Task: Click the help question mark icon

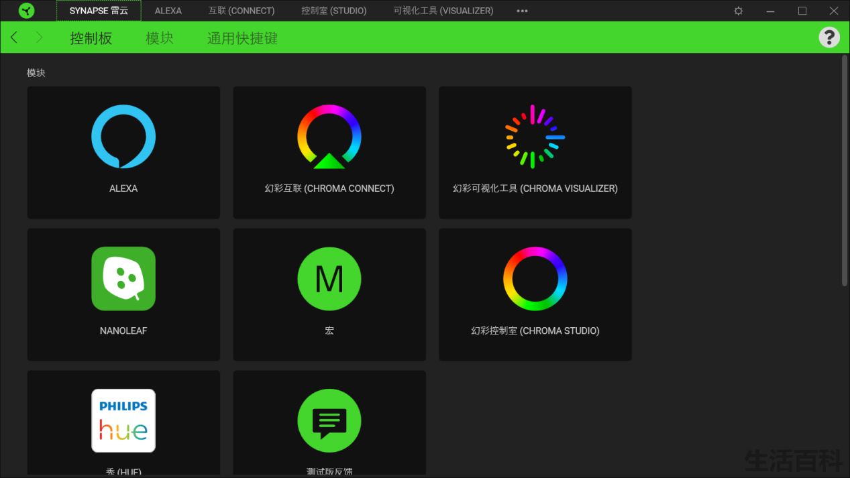Action: (x=829, y=38)
